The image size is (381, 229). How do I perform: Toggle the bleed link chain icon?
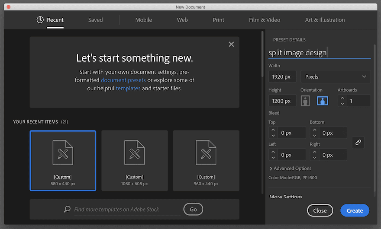pyautogui.click(x=358, y=142)
